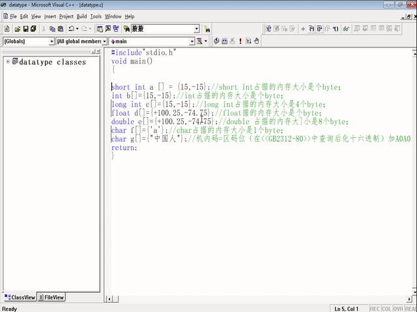Click in the Find text input field
The width and height of the screenshot is (417, 312).
(162, 29)
